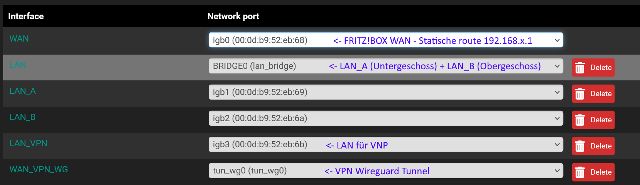
Task: Open the WAN interface link
Action: [x=19, y=38]
